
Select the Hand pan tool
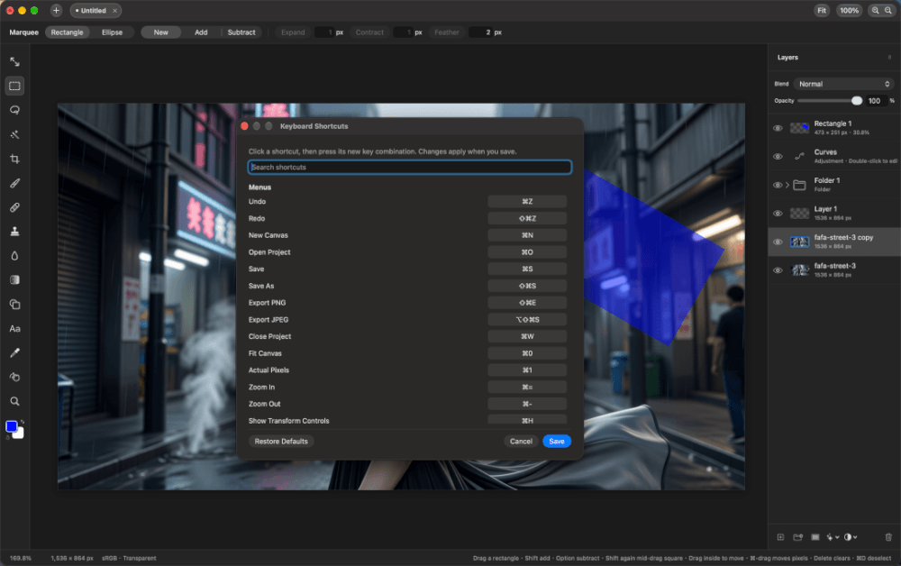point(15,377)
